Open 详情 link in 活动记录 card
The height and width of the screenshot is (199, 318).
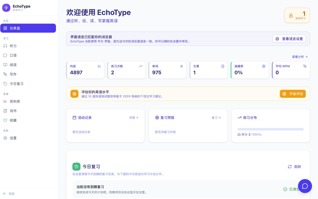(x=134, y=118)
